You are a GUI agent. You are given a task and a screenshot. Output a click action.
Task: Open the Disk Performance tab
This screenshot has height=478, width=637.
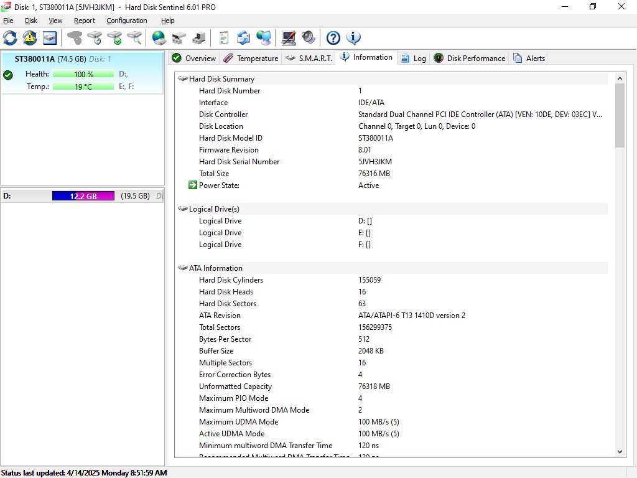coord(470,58)
